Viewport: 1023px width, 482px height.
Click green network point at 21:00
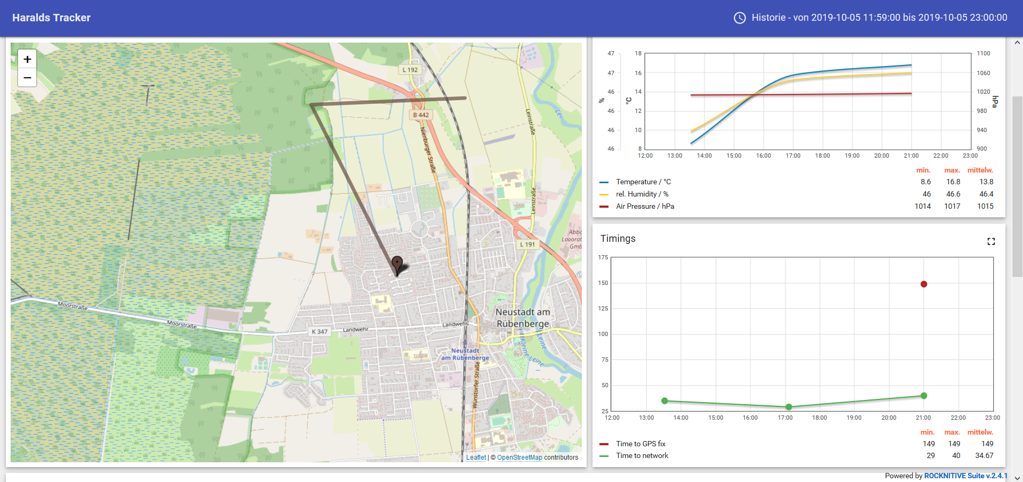[924, 396]
